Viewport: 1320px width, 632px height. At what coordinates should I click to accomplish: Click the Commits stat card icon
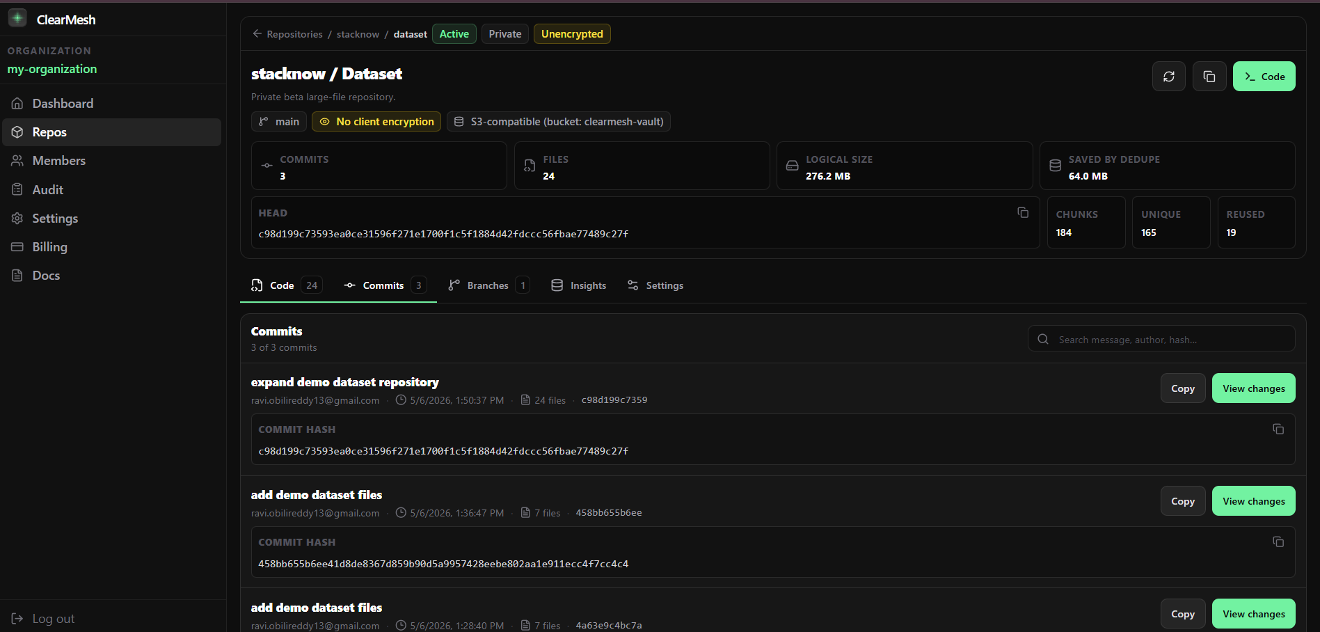tap(267, 166)
